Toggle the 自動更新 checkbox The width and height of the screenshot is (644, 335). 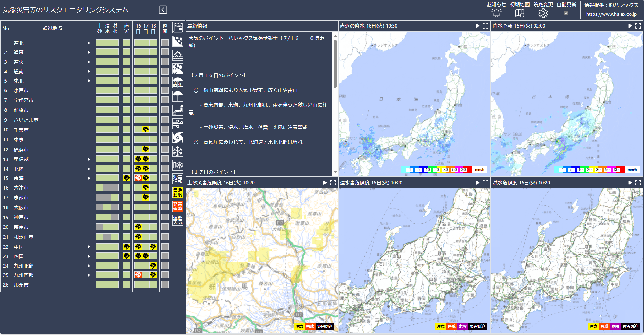566,13
